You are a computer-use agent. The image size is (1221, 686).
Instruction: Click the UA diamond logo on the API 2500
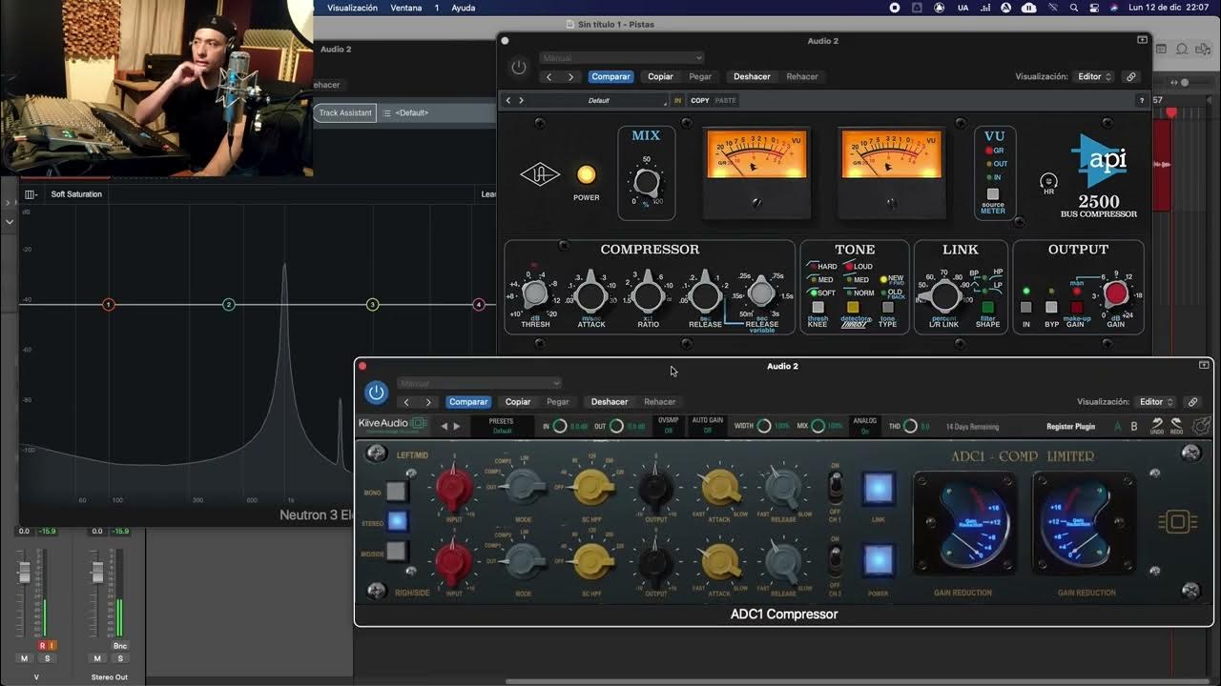pos(539,175)
